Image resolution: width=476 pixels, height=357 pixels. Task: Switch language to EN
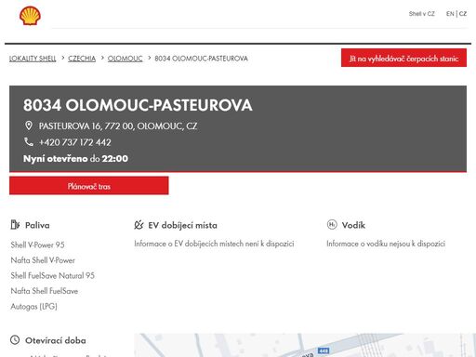(x=450, y=14)
